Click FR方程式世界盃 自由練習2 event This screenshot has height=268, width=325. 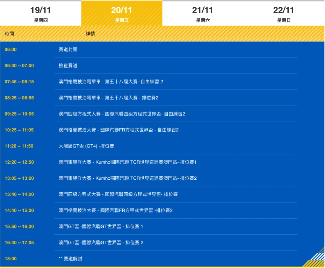118,130
